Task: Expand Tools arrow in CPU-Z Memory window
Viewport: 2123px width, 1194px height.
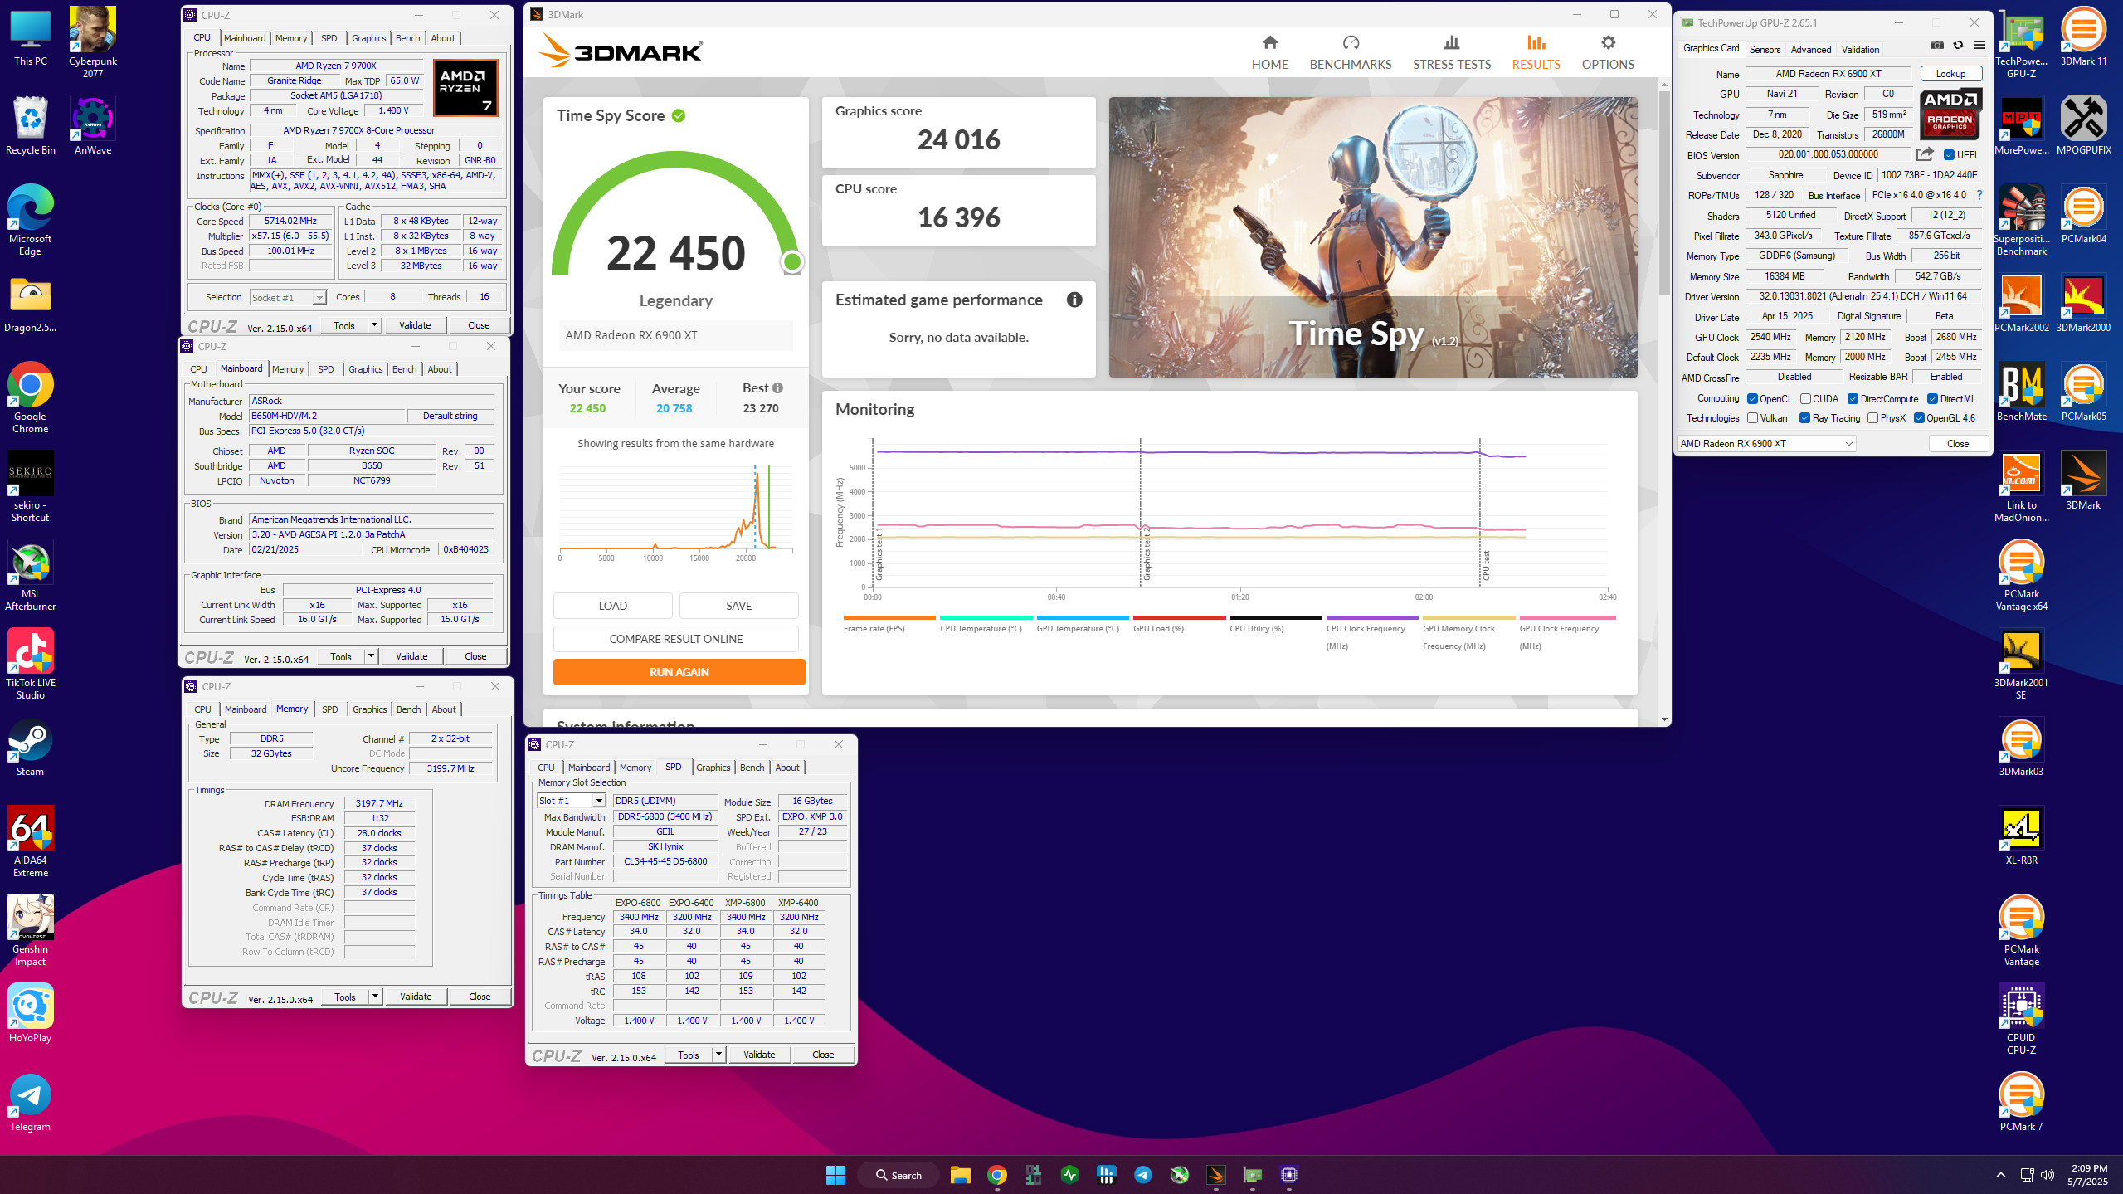Action: pyautogui.click(x=375, y=997)
